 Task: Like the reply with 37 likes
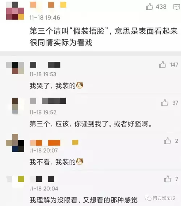tap(165, 103)
